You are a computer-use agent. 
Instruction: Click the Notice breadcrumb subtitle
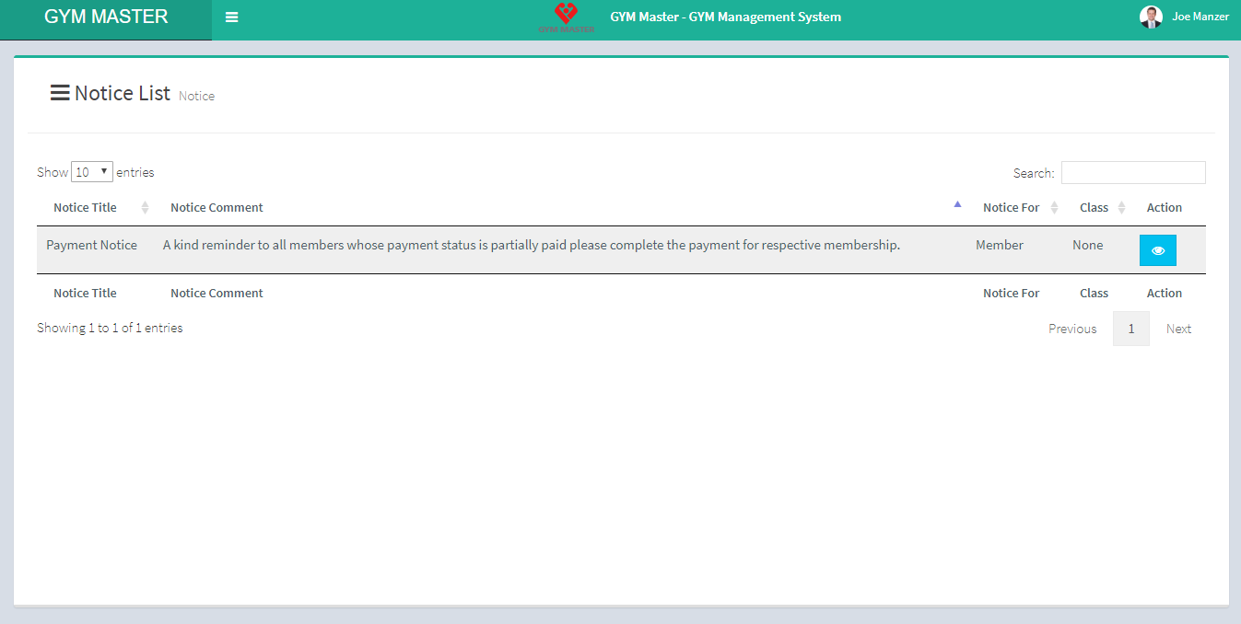tap(196, 96)
